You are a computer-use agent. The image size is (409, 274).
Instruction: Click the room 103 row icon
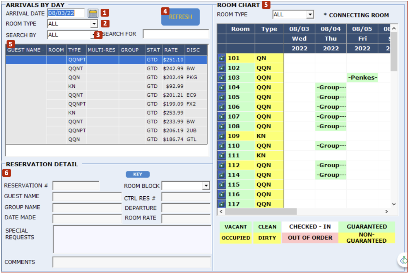(x=221, y=77)
